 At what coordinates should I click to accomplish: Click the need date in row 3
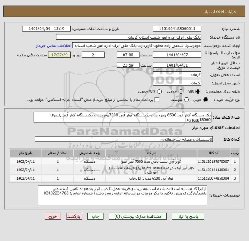pyautogui.click(x=26, y=178)
